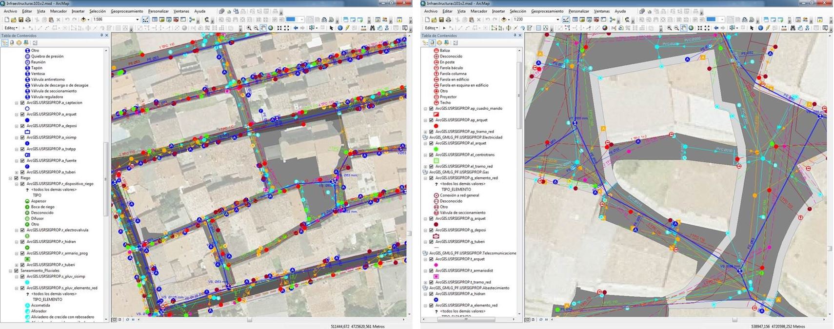Toggle a_deposi layer checkbox in left window

pyautogui.click(x=22, y=126)
